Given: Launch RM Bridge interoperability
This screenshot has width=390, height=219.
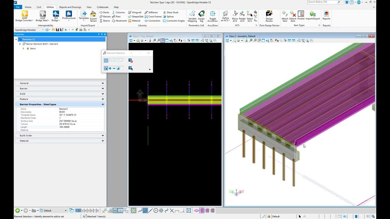Looking at the screenshot, I should pos(56,16).
